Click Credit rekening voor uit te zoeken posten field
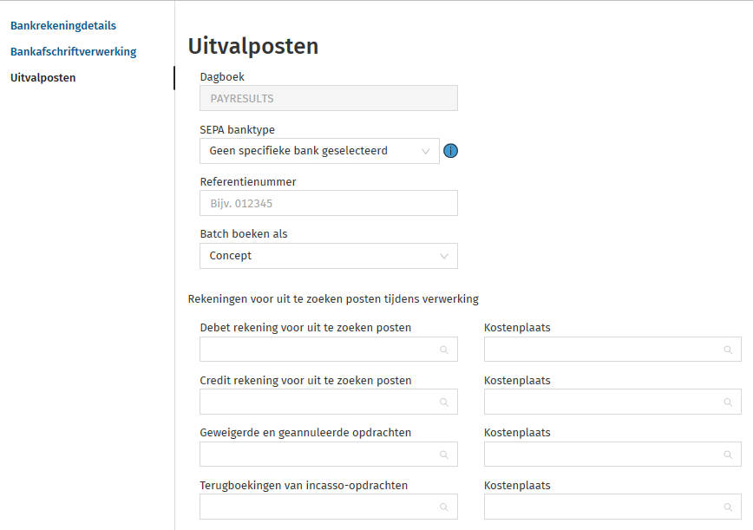Viewport: 753px width, 530px height. [317, 402]
